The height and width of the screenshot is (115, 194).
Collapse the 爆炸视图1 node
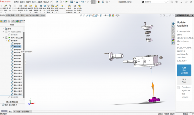pyautogui.click(x=6, y=41)
